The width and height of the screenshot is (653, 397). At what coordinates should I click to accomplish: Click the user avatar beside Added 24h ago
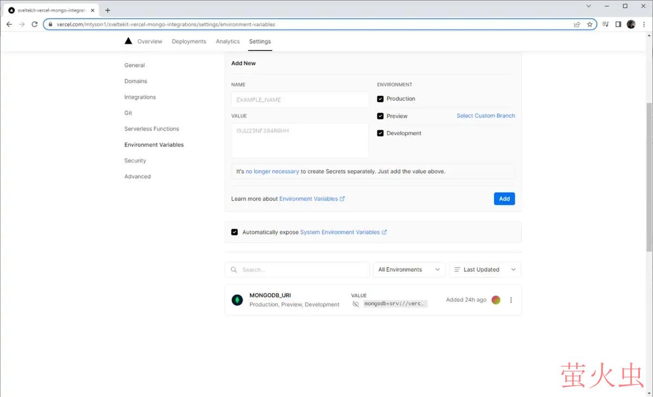[496, 300]
